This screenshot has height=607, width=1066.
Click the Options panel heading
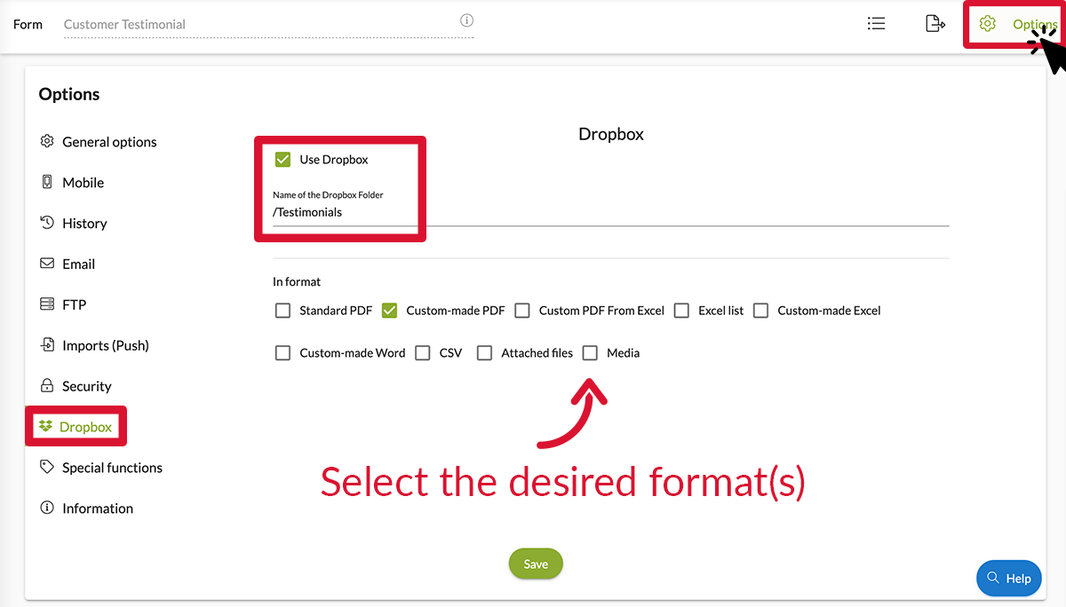[x=69, y=94]
